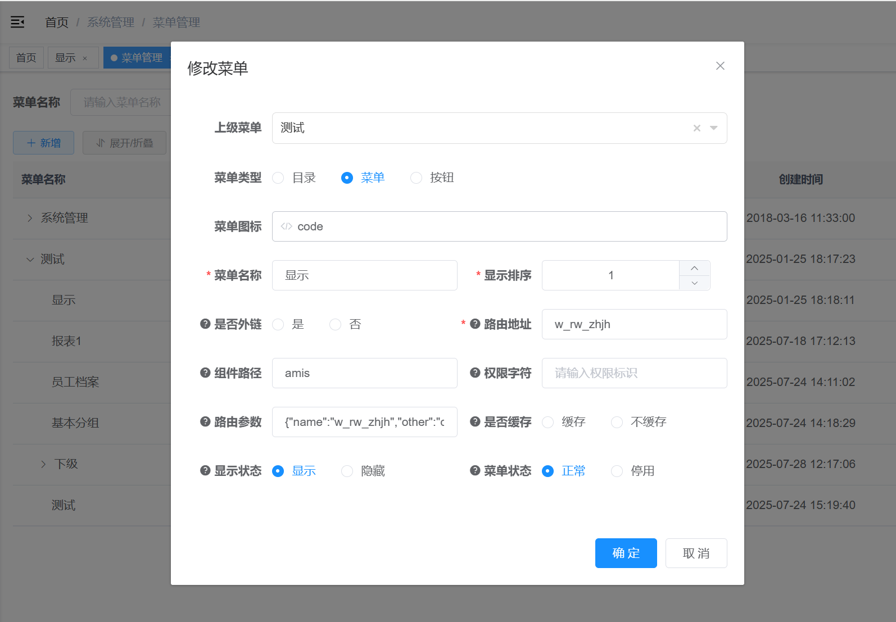Set menu status to 停用
Image resolution: width=896 pixels, height=622 pixels.
point(617,471)
